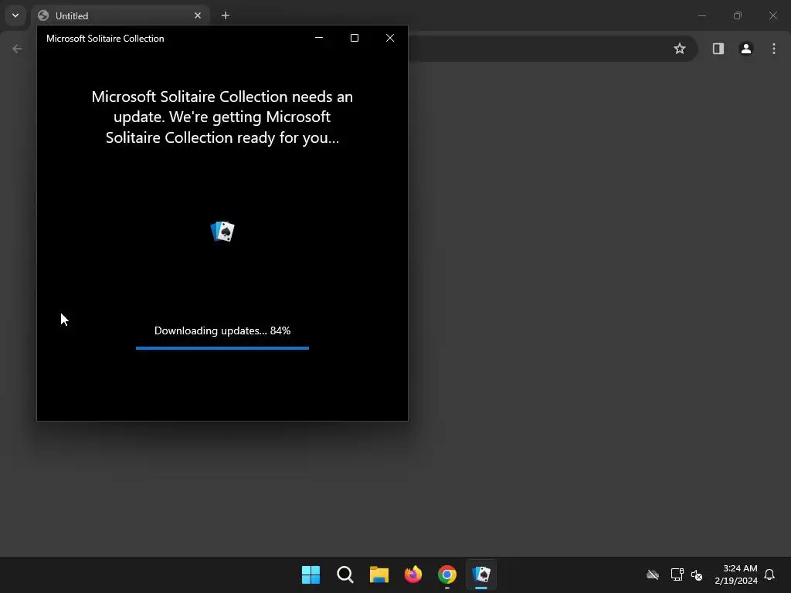Minimize the Microsoft Solitaire Collection window
The height and width of the screenshot is (593, 791).
pos(319,38)
